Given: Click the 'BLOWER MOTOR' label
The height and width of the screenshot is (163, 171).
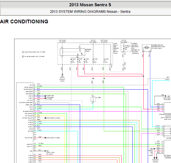Looking at the screenshot, I should pos(157,45).
